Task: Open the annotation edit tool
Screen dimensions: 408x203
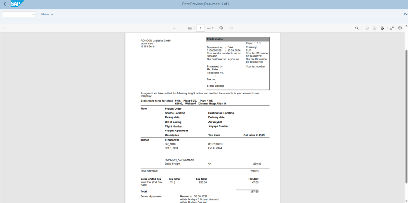Action: (382, 28)
